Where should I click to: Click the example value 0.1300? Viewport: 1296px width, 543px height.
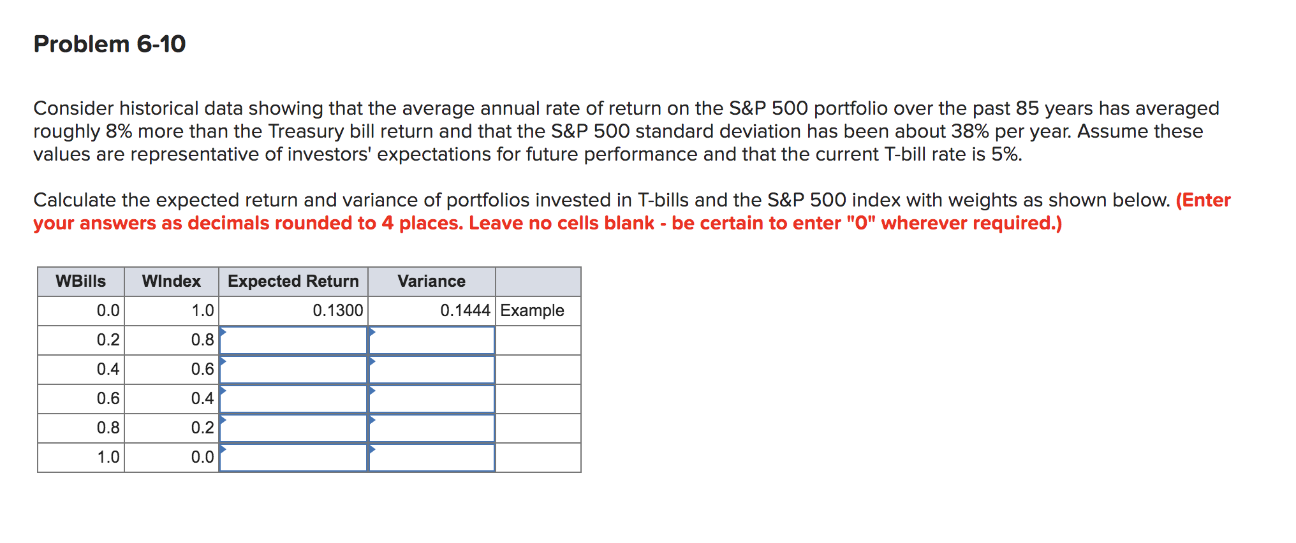[339, 310]
